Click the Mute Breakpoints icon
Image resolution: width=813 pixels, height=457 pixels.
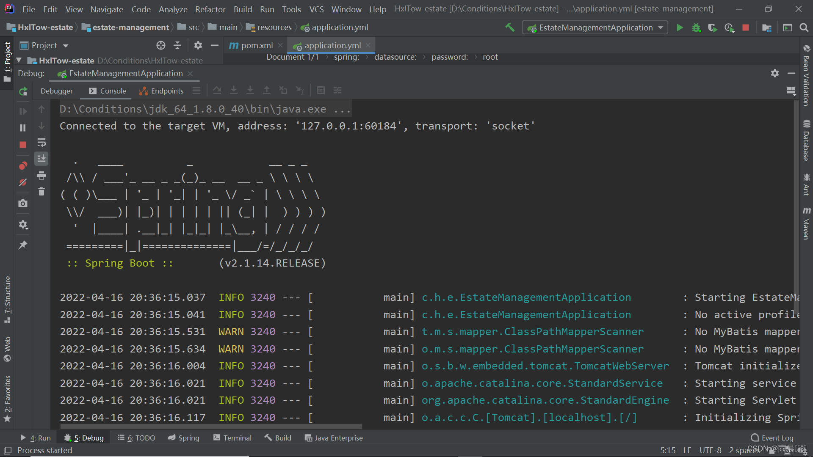[23, 182]
